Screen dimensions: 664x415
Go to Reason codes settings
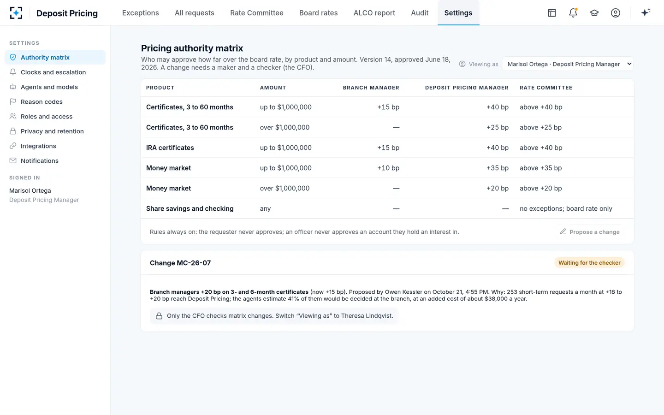(55, 102)
